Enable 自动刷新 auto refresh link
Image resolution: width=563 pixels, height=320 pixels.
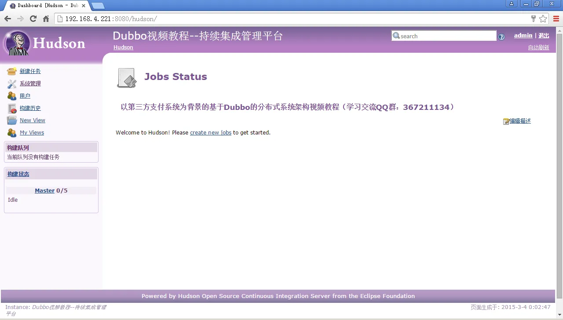[x=539, y=47]
